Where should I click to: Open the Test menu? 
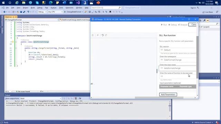click(46, 8)
